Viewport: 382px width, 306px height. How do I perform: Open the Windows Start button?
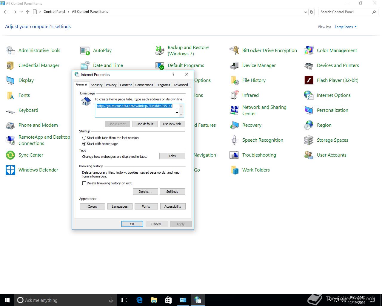click(x=7, y=300)
